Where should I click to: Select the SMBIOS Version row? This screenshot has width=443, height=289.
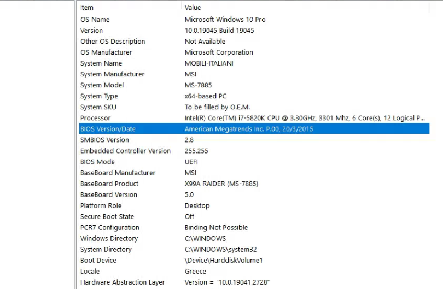click(x=254, y=140)
